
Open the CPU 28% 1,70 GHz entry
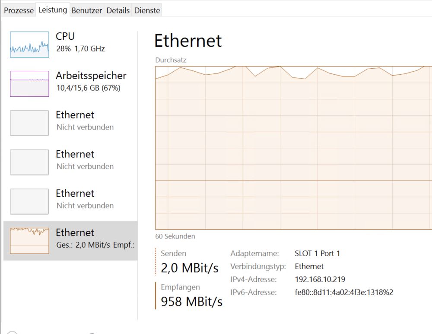point(80,42)
